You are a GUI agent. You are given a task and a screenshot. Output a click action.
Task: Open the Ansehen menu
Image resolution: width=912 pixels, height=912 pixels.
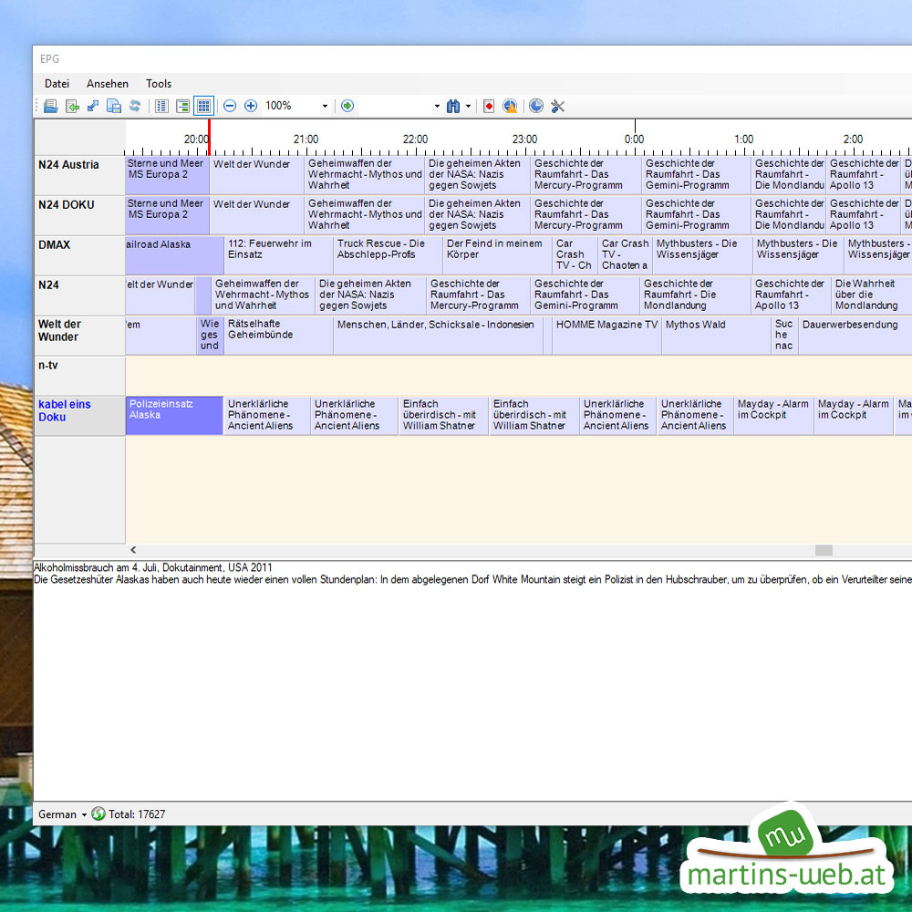(x=108, y=84)
